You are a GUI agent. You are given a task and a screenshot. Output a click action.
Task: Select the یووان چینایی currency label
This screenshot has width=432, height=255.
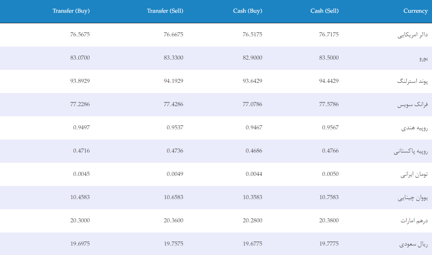413,198
